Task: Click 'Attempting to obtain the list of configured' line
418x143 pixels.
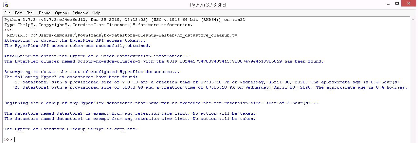Action: pyautogui.click(x=92, y=72)
